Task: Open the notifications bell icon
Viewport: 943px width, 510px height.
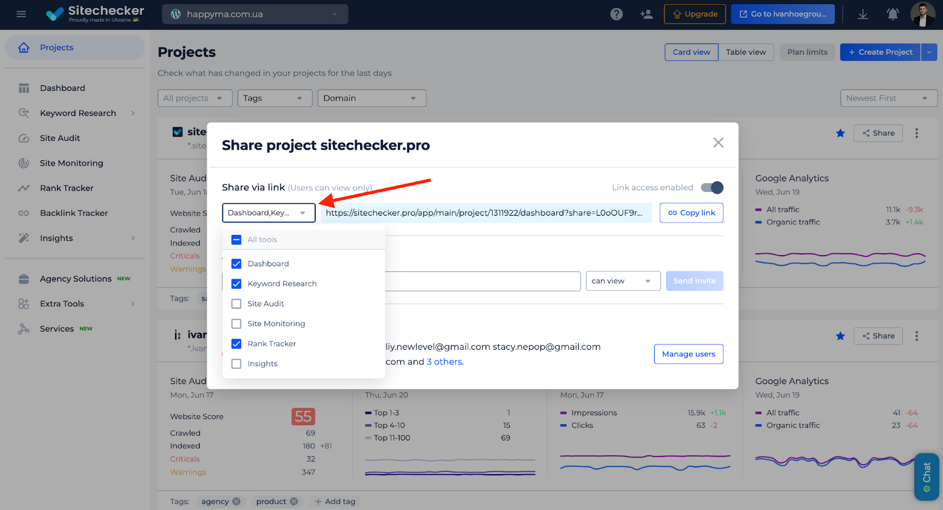Action: click(x=893, y=14)
